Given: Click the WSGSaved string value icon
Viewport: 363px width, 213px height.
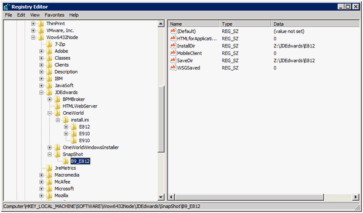Looking at the screenshot, I should (173, 68).
